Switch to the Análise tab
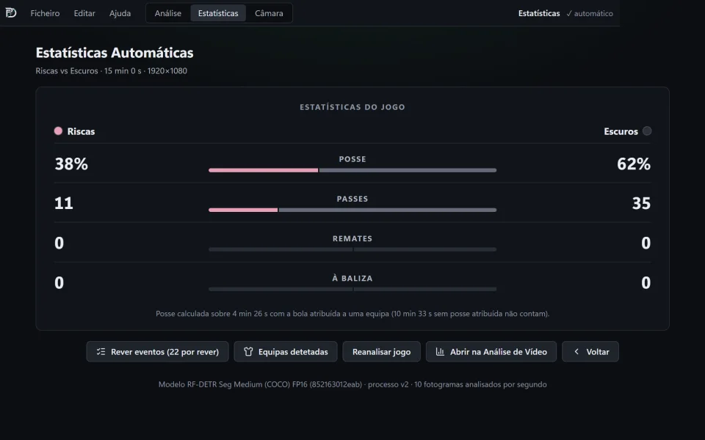 (168, 13)
